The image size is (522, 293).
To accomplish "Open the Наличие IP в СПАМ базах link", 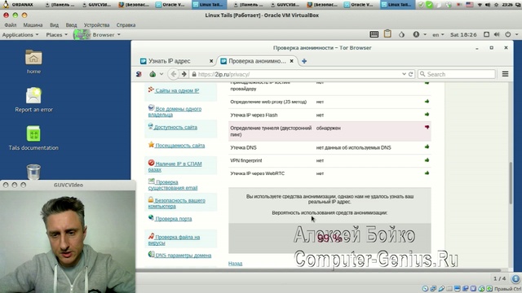I will pyautogui.click(x=175, y=166).
